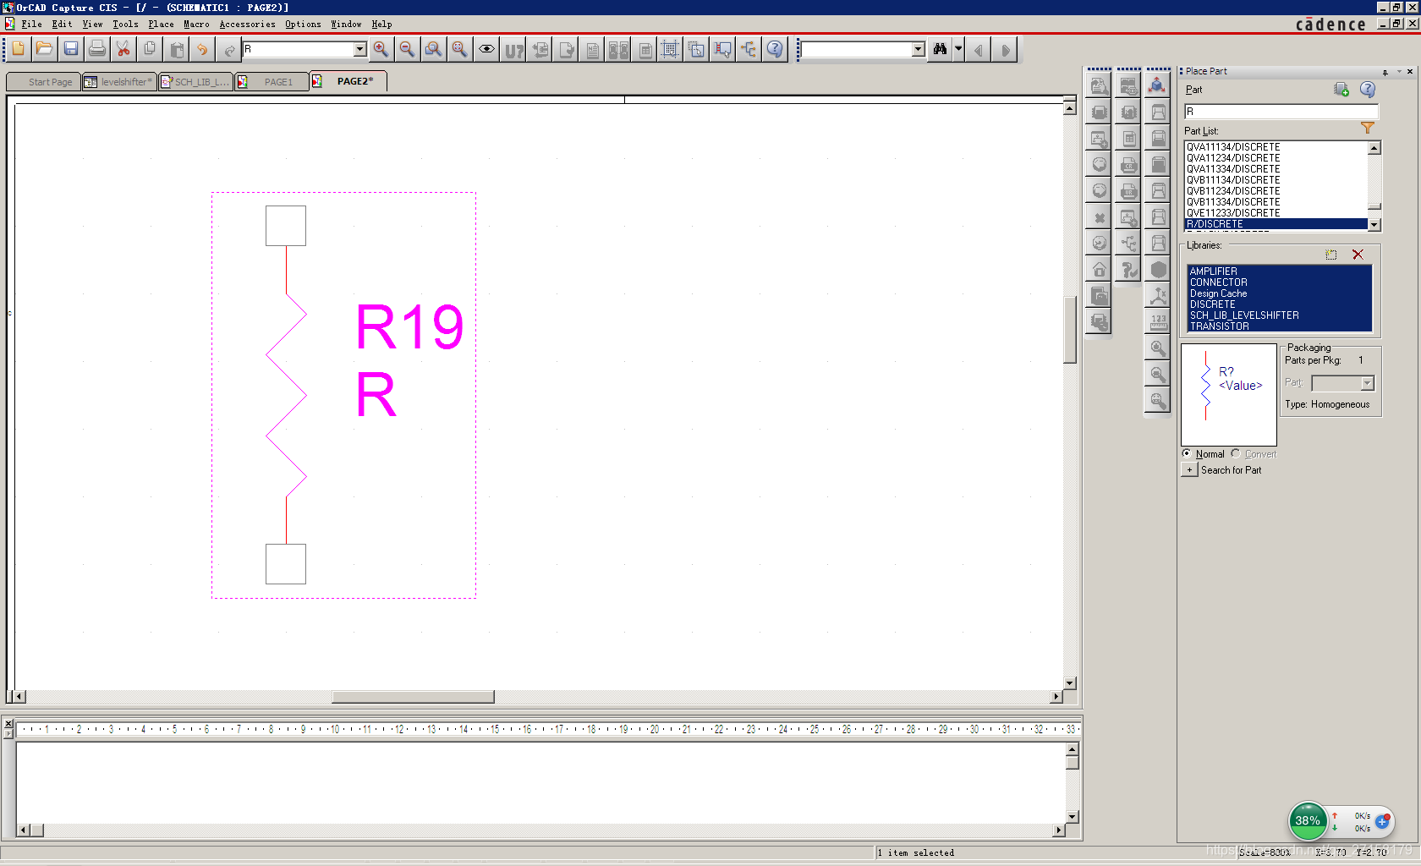The image size is (1421, 866).
Task: Click the horizontal scrollbar thumb under schematic
Action: point(413,697)
